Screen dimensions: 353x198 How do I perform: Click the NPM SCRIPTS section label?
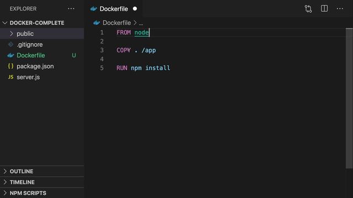28,193
